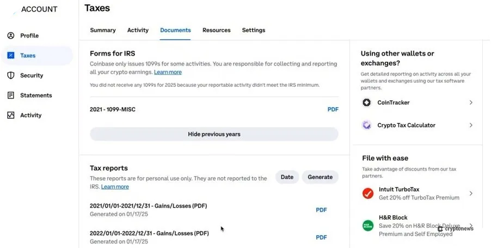491x248 pixels.
Task: Expand the Crypto Tax Calculator chevron
Action: click(471, 125)
